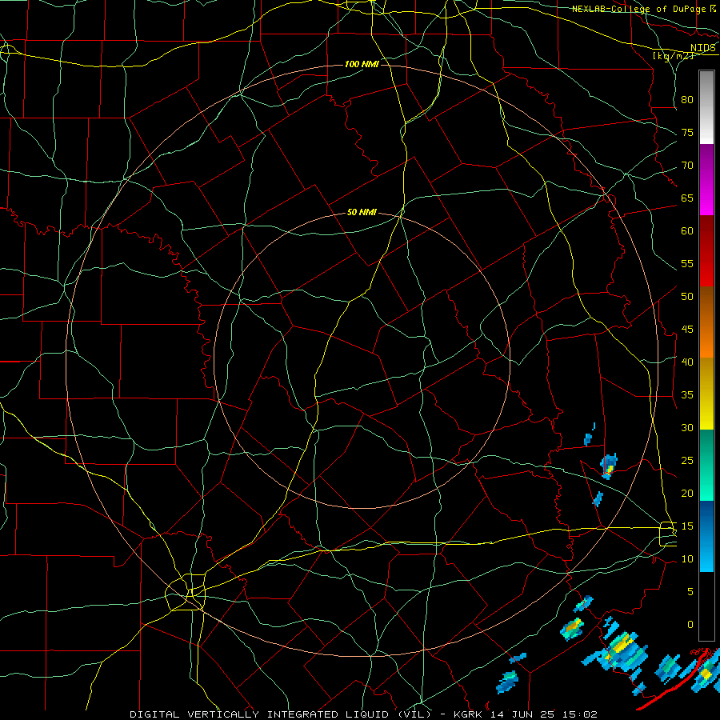The height and width of the screenshot is (720, 720).
Task: Click the 10 value on the VIL scale
Action: click(x=687, y=559)
